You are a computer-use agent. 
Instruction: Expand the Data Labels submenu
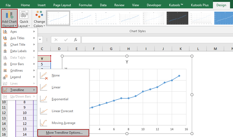(x=19, y=51)
